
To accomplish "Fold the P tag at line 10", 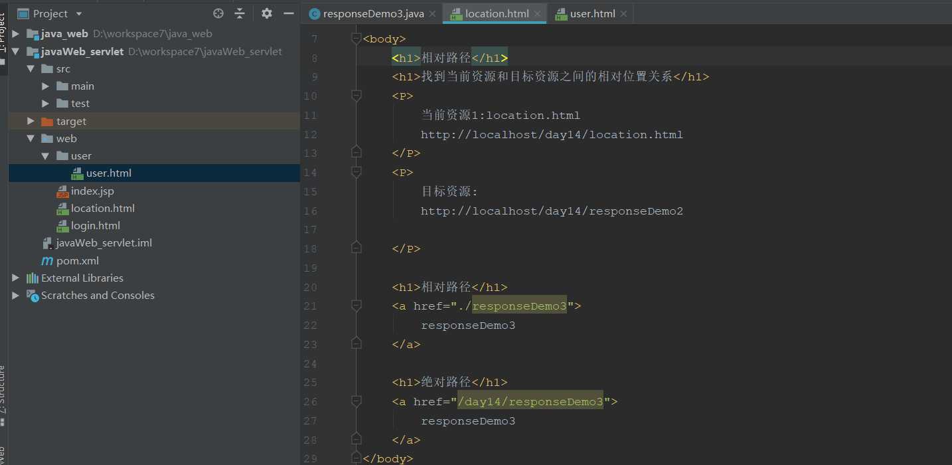I will pyautogui.click(x=357, y=96).
